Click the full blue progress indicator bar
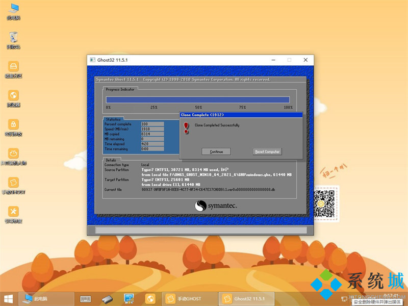 pyautogui.click(x=197, y=99)
